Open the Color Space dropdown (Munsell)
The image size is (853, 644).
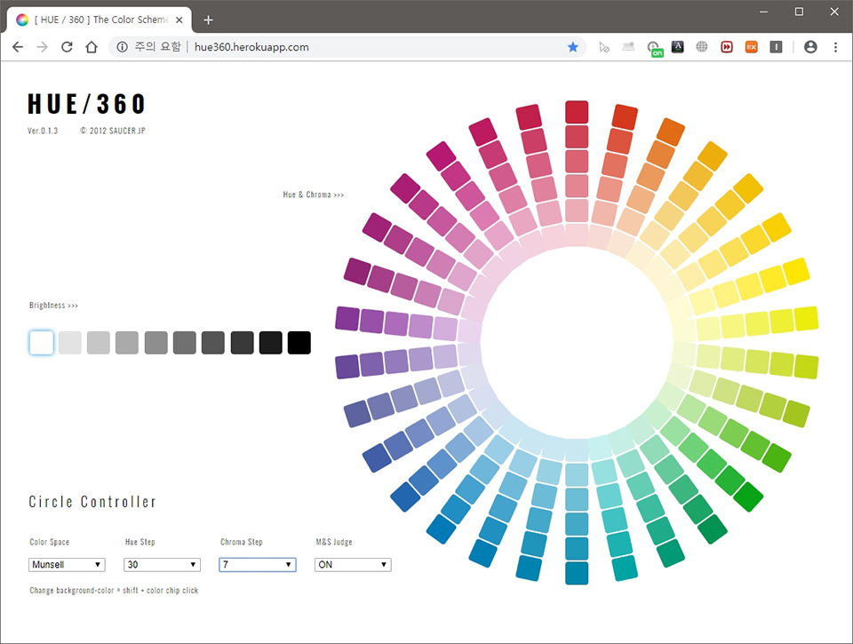tap(67, 565)
